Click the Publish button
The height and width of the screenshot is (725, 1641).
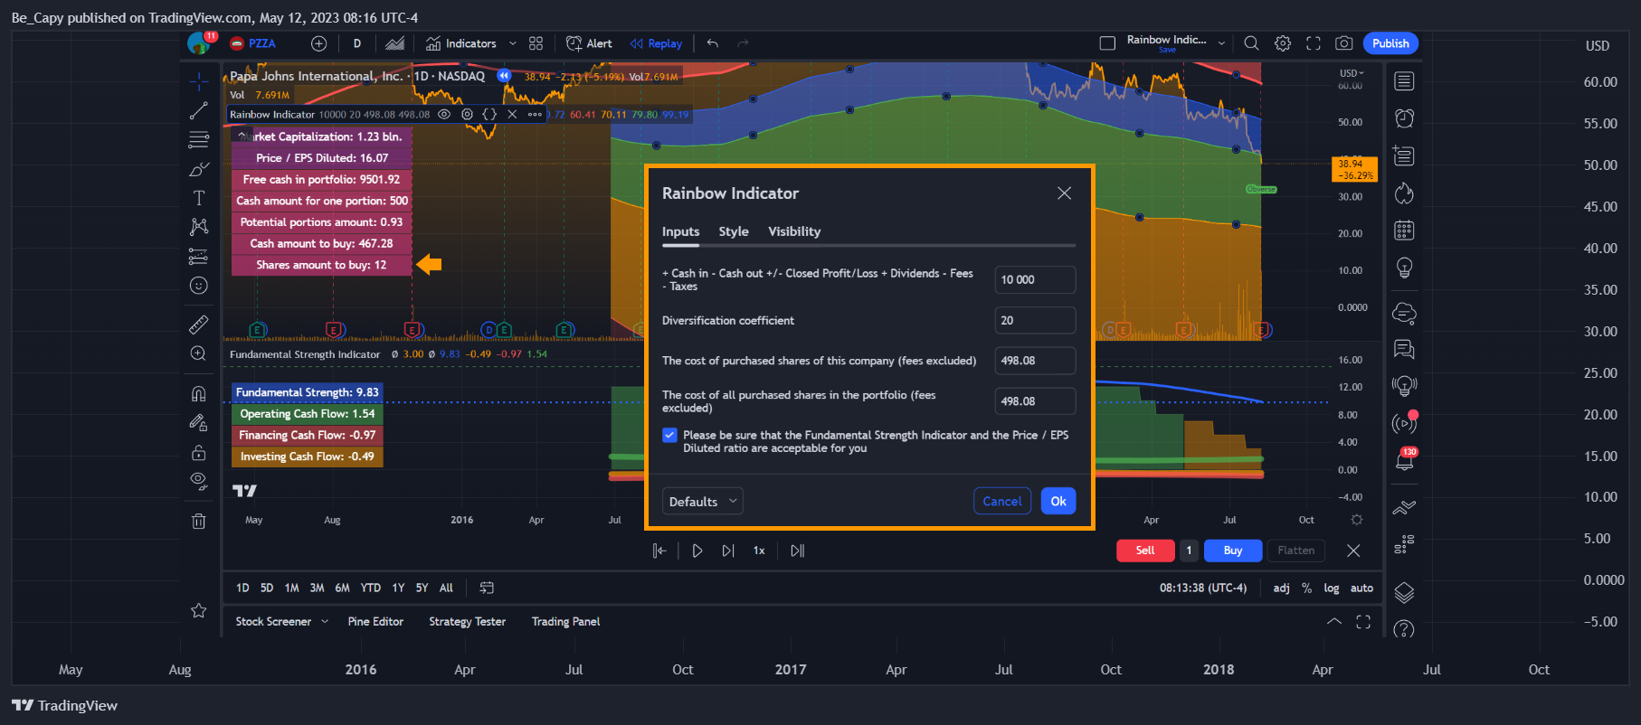[1390, 43]
